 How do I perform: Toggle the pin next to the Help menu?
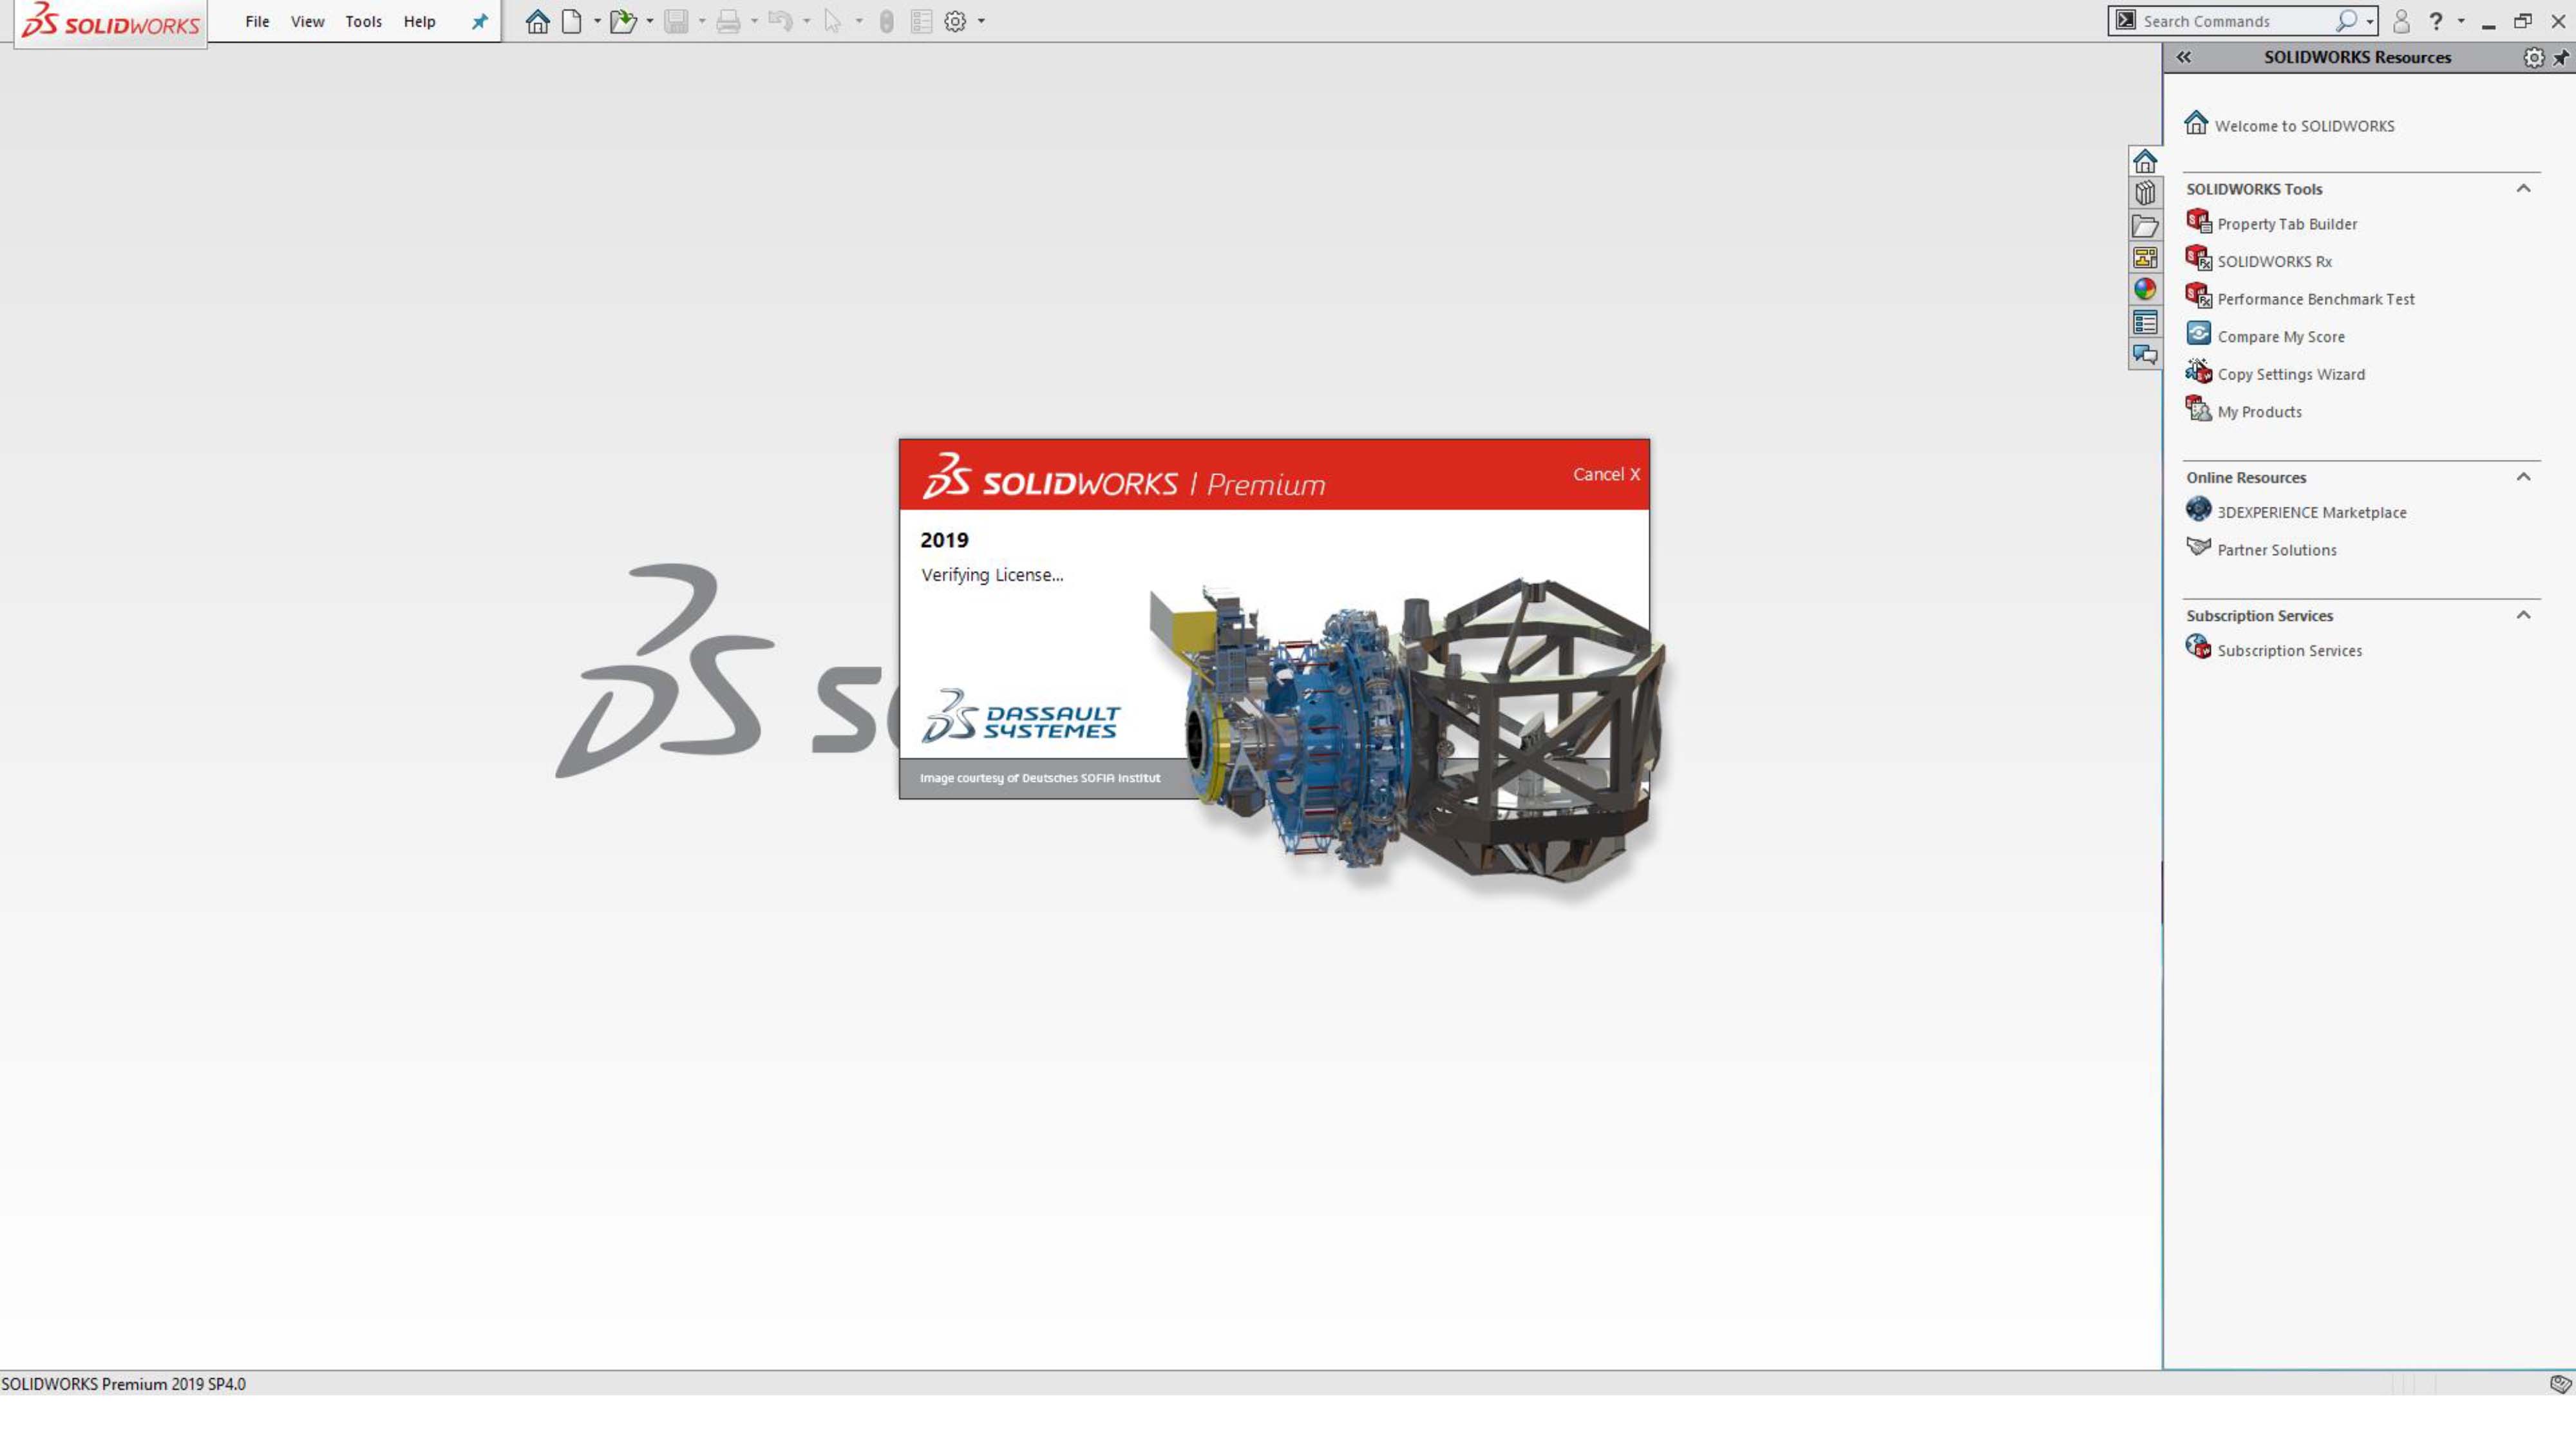pyautogui.click(x=480, y=21)
